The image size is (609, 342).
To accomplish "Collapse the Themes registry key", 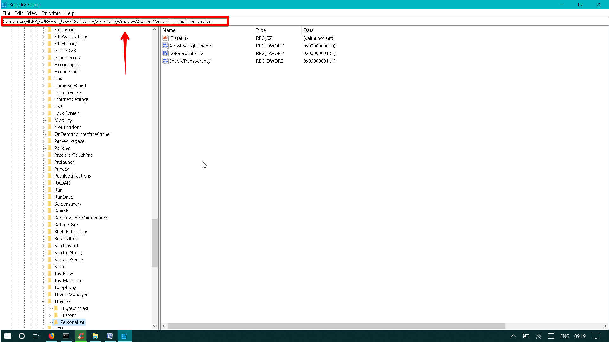I will click(x=43, y=301).
